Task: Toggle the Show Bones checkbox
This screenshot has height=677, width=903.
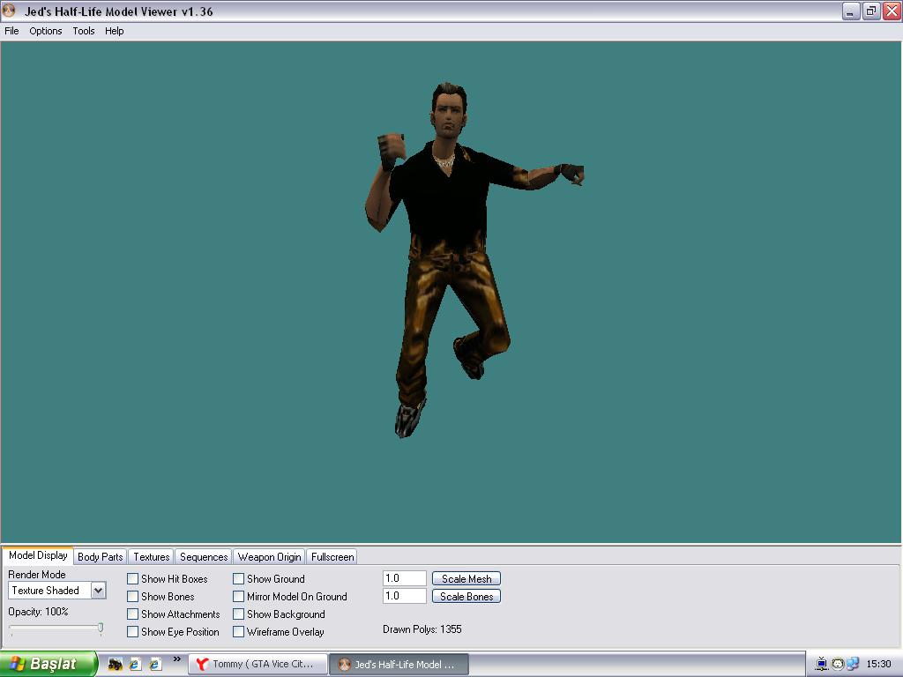Action: [133, 597]
